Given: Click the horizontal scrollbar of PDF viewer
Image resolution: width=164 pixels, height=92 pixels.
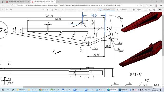Looking at the screenshot, I should pyautogui.click(x=88, y=87).
